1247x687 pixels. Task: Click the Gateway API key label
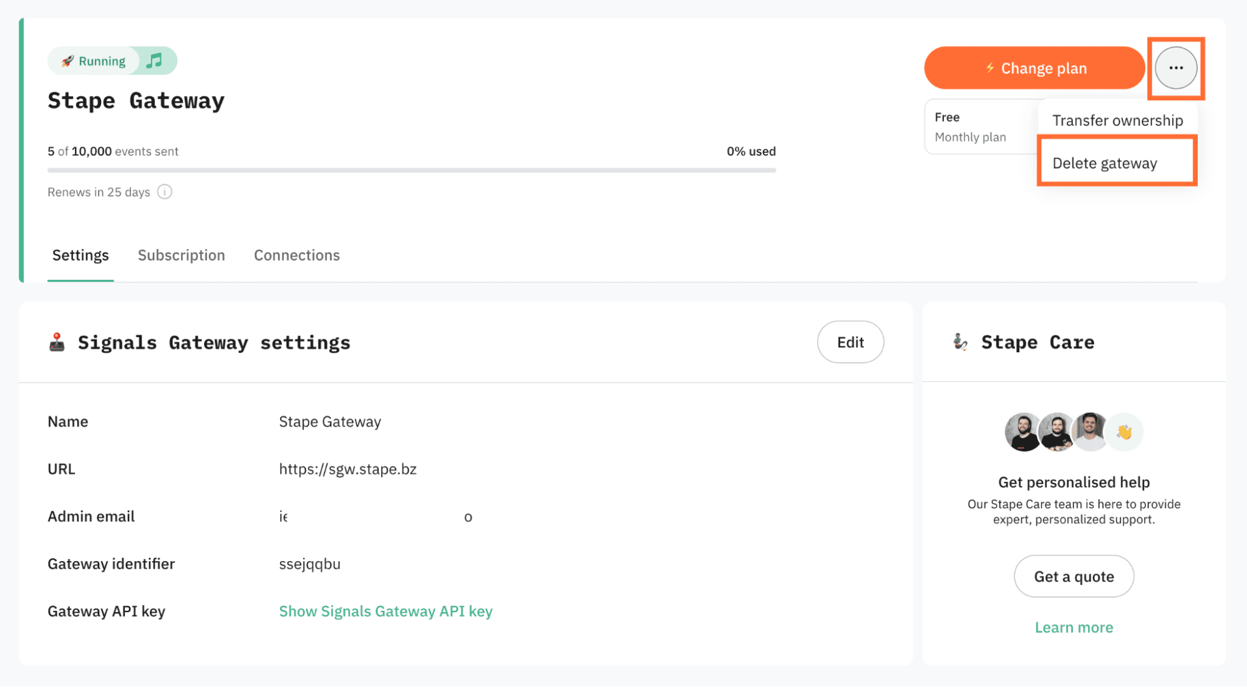(107, 612)
